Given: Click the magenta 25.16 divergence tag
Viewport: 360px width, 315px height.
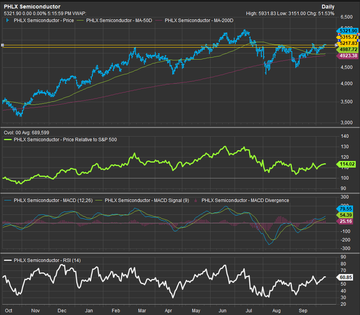Looking at the screenshot, I should 345,221.
